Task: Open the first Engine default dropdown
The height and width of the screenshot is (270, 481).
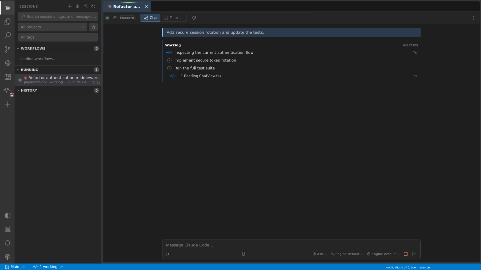Action: point(347,254)
